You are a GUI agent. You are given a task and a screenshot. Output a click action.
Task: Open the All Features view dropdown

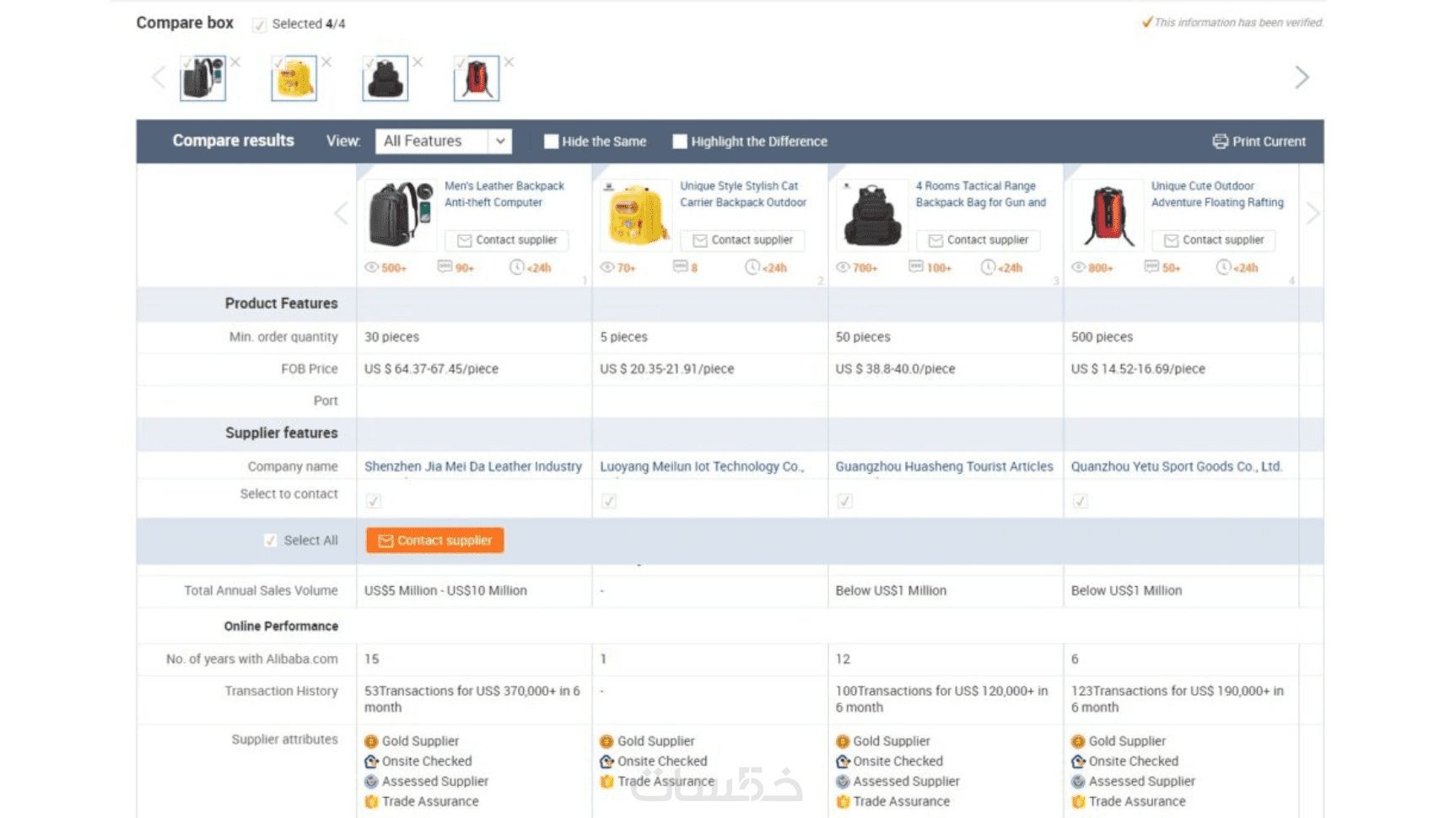pyautogui.click(x=444, y=142)
